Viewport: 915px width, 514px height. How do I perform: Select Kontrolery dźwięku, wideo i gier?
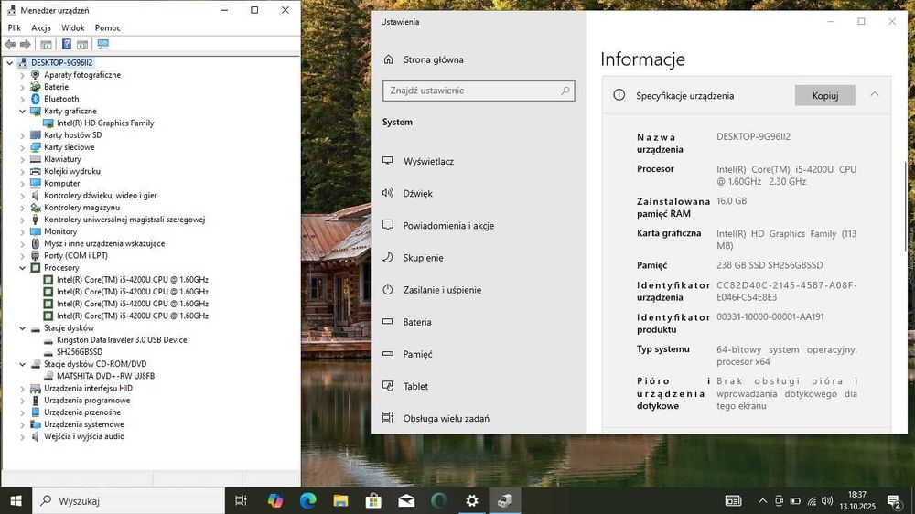coord(101,196)
